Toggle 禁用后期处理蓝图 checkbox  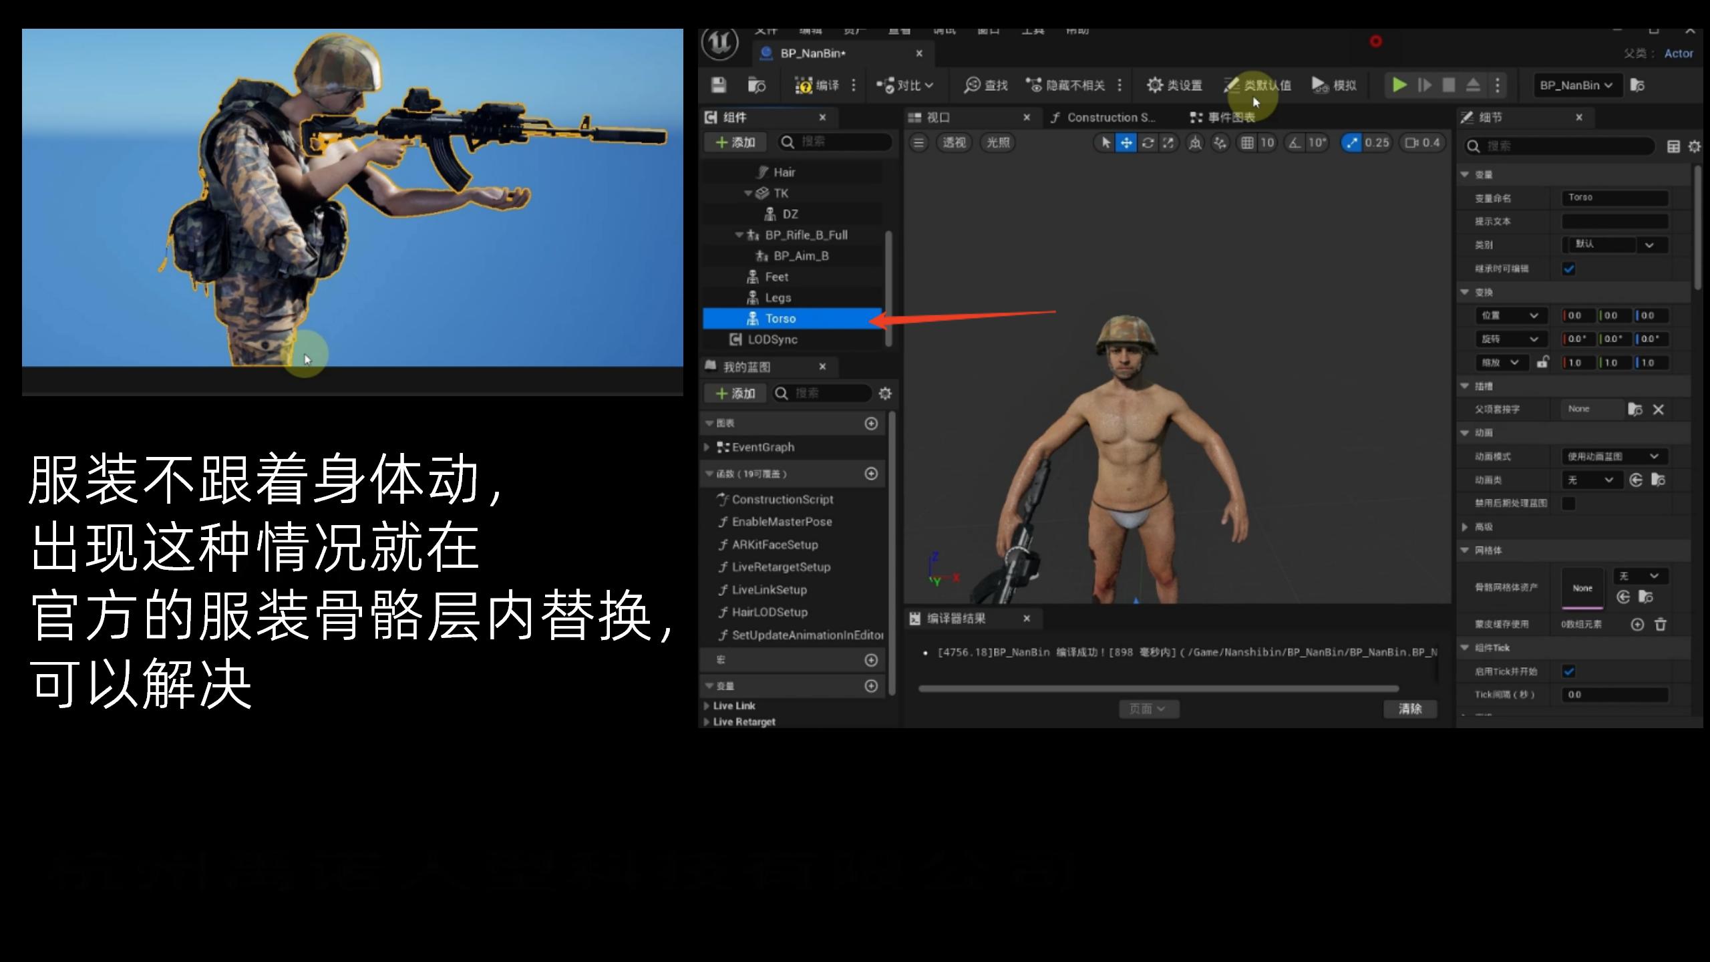tap(1569, 503)
